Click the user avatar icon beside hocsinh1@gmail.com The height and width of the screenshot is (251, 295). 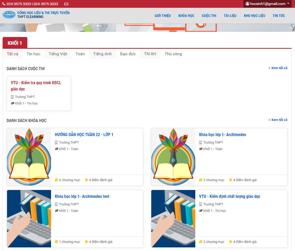point(247,4)
